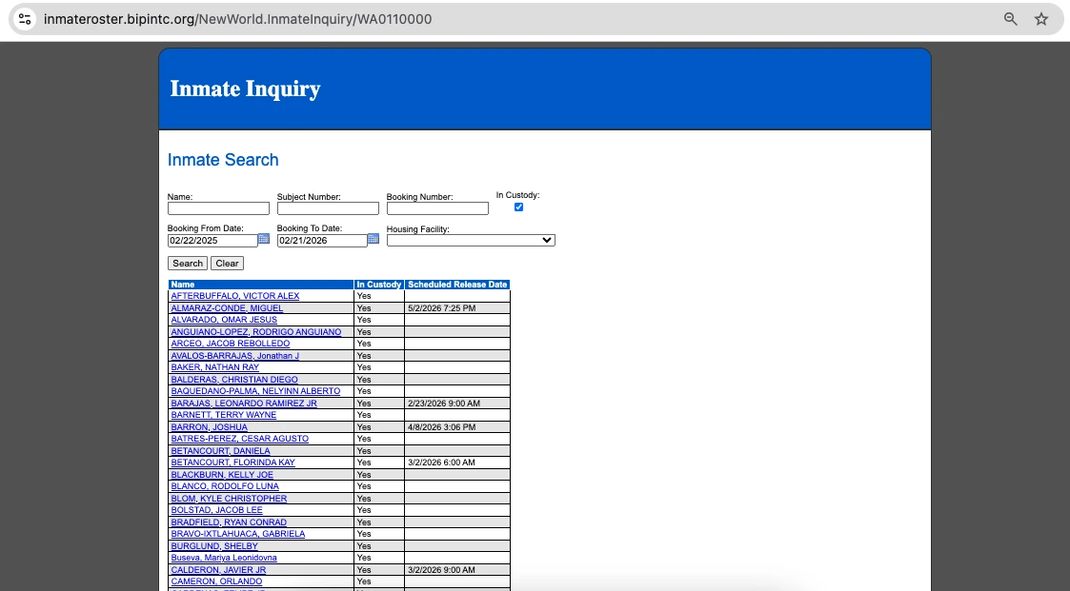Click release date 3/2/2026 6:00 AM
Viewport: 1070px width, 591px height.
[x=441, y=463]
